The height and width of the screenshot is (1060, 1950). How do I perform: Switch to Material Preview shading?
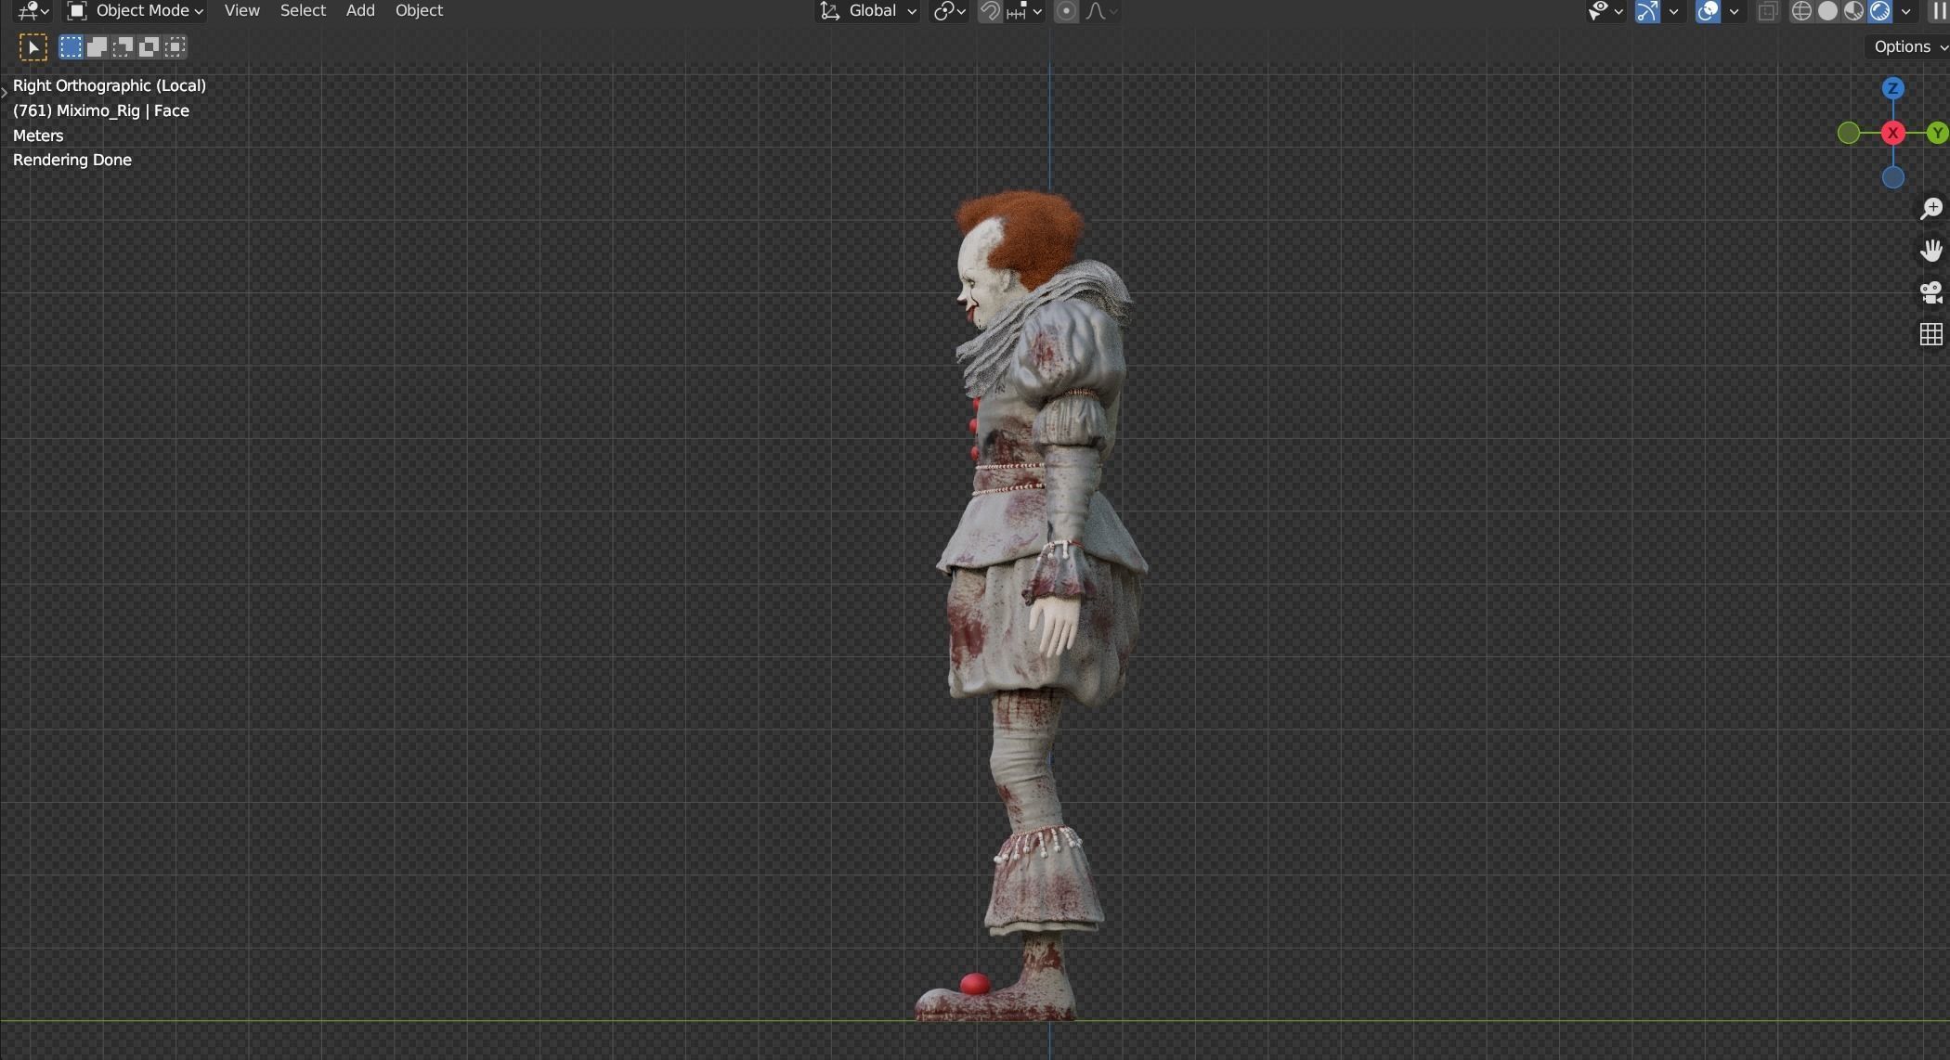click(1853, 11)
